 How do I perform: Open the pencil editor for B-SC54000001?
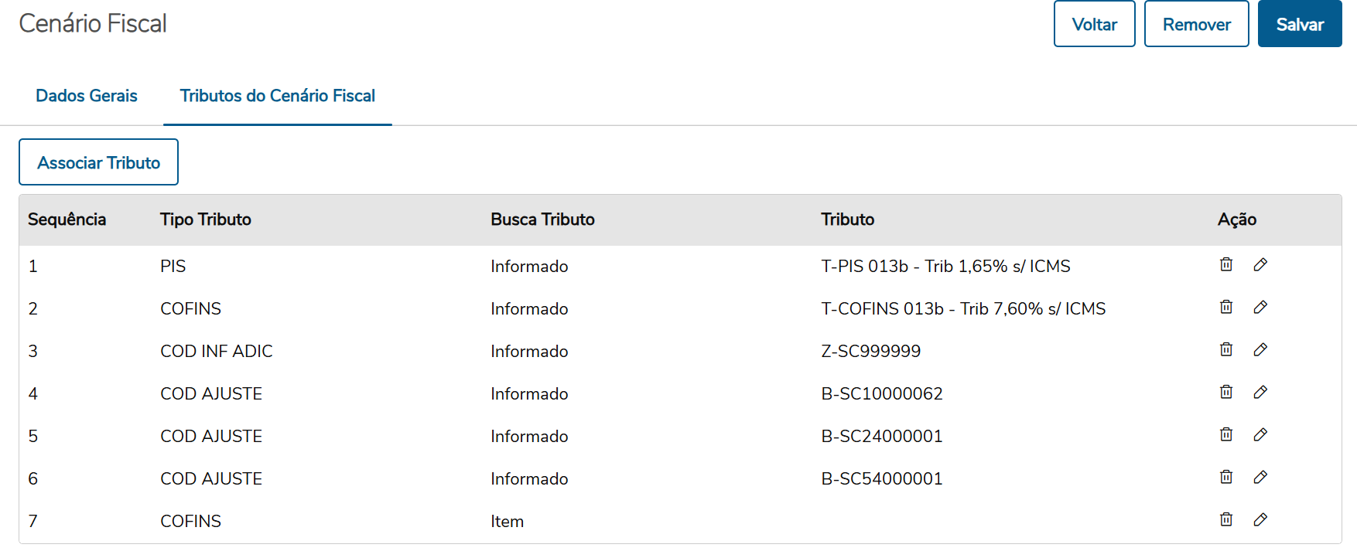click(1260, 478)
